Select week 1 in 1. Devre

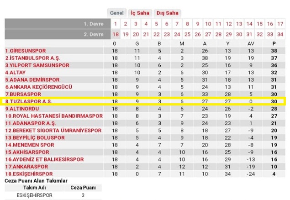115,24
